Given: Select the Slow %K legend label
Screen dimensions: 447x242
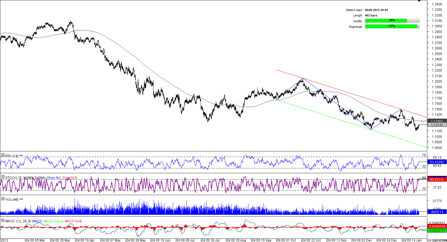Looking at the screenshot, I should click(54, 178).
